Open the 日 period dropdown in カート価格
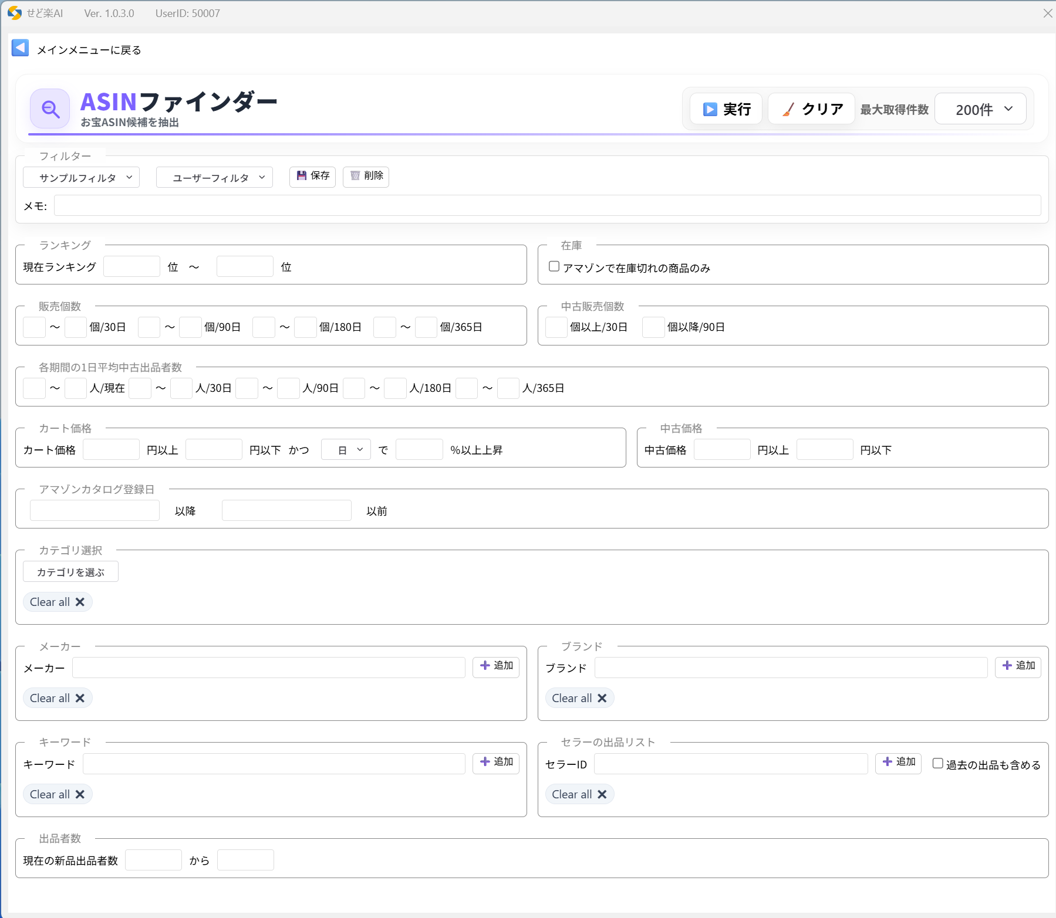Image resolution: width=1056 pixels, height=918 pixels. click(x=346, y=450)
